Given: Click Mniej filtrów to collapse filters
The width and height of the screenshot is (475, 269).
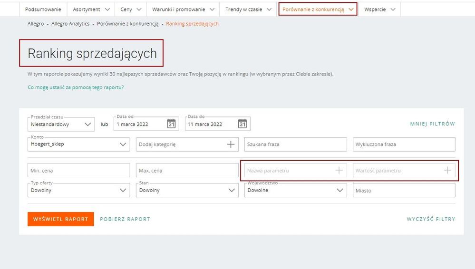Looking at the screenshot, I should click(433, 124).
